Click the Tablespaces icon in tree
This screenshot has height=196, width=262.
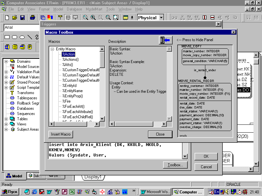pos(12,98)
